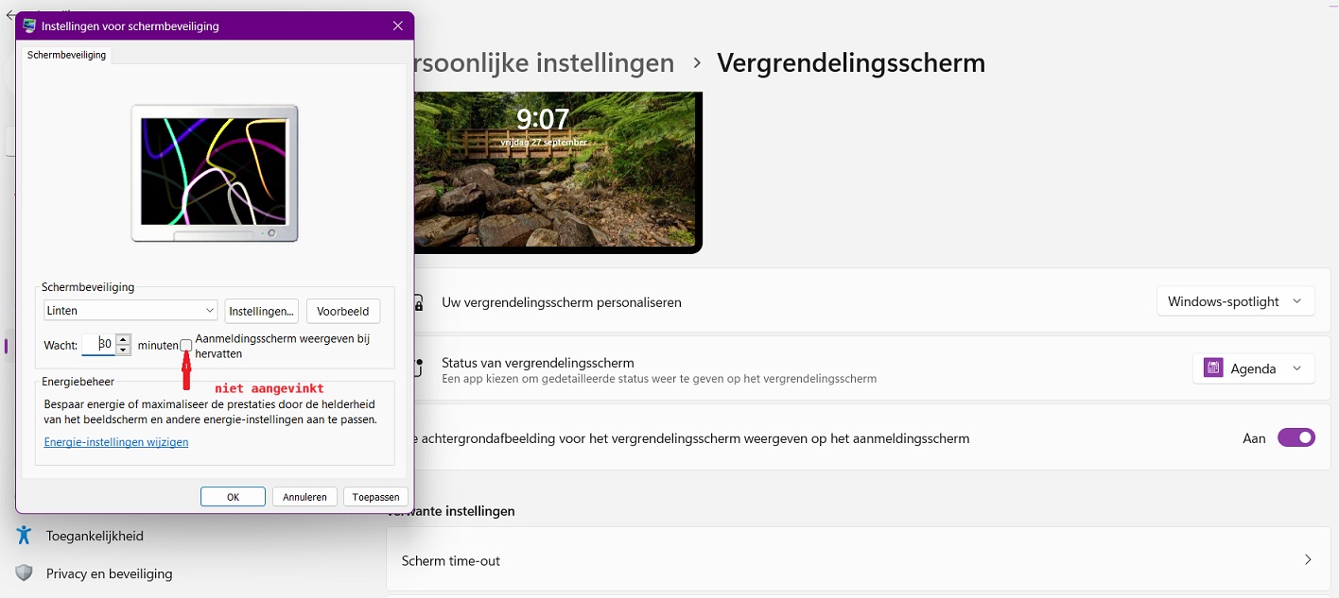Click the screensaver icon in the dialog title bar
The height and width of the screenshot is (598, 1339).
coord(28,26)
